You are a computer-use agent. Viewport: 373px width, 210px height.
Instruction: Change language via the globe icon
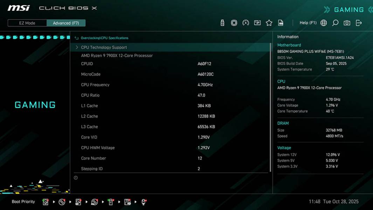point(323,22)
